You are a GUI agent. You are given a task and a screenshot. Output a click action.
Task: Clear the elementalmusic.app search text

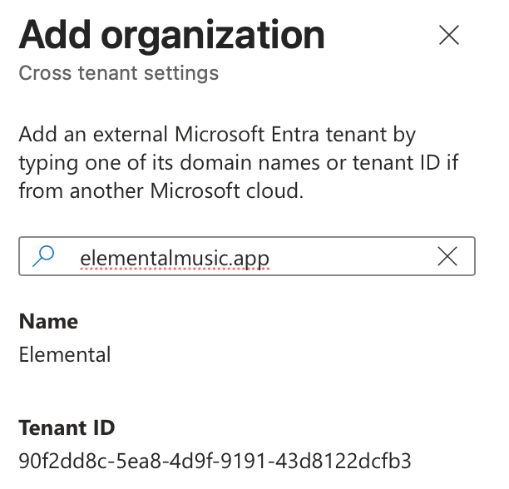click(447, 256)
